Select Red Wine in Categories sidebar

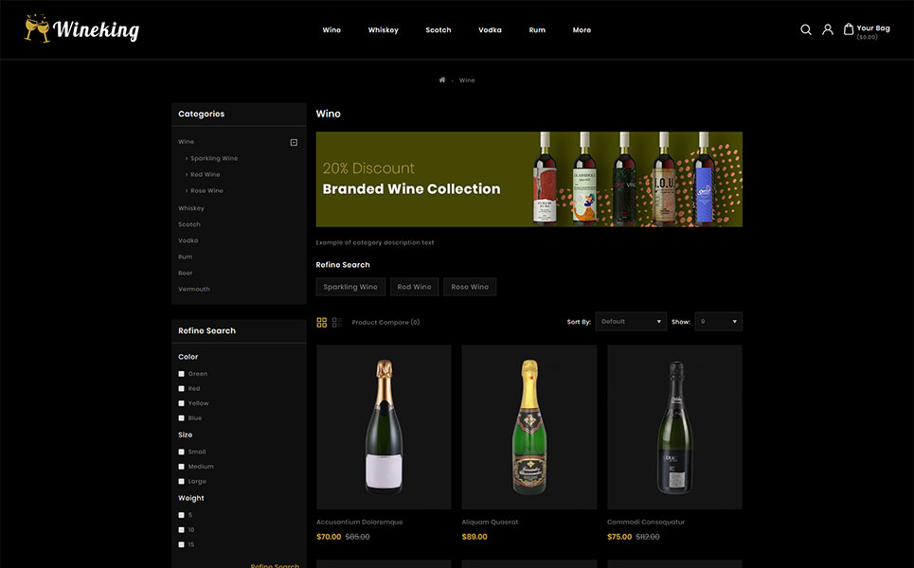pos(206,175)
